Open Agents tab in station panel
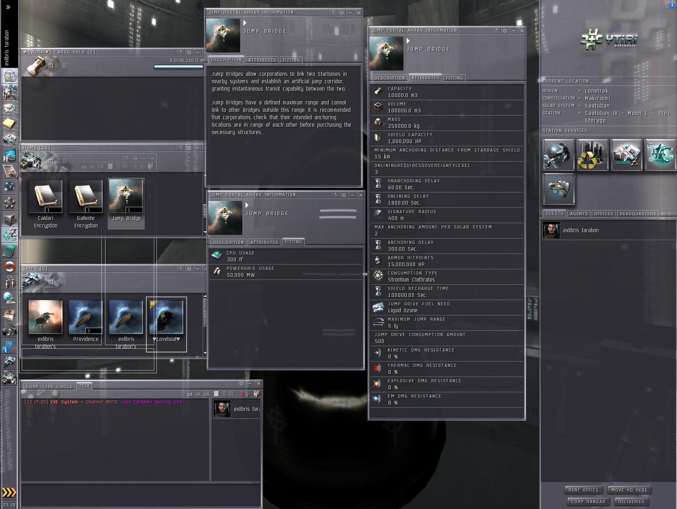Image resolution: width=677 pixels, height=509 pixels. tap(578, 214)
